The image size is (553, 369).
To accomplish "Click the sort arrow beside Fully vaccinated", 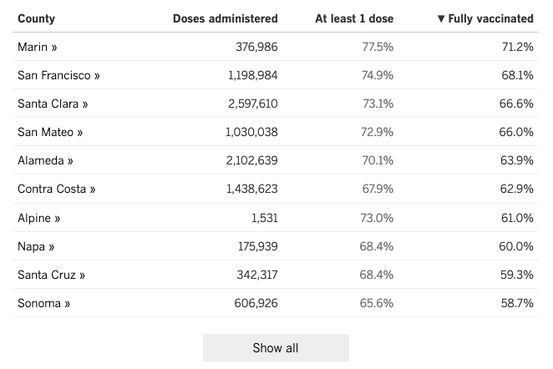I will point(441,18).
